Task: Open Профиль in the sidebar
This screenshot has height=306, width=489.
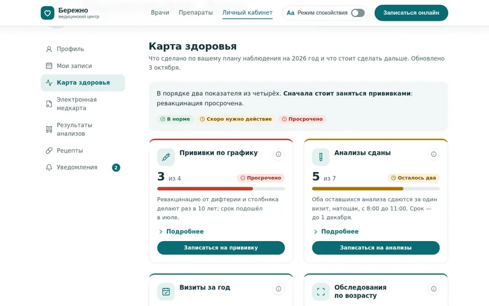Action: click(83, 49)
